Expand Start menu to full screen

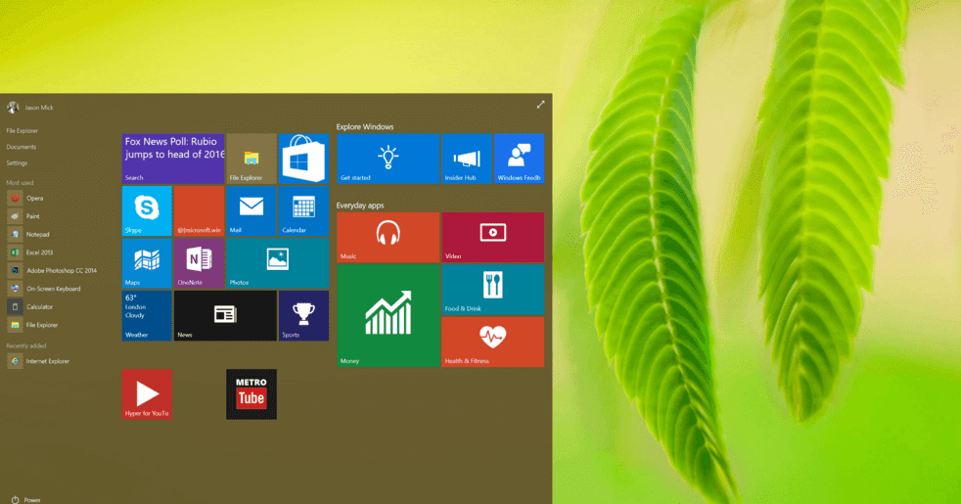540,105
